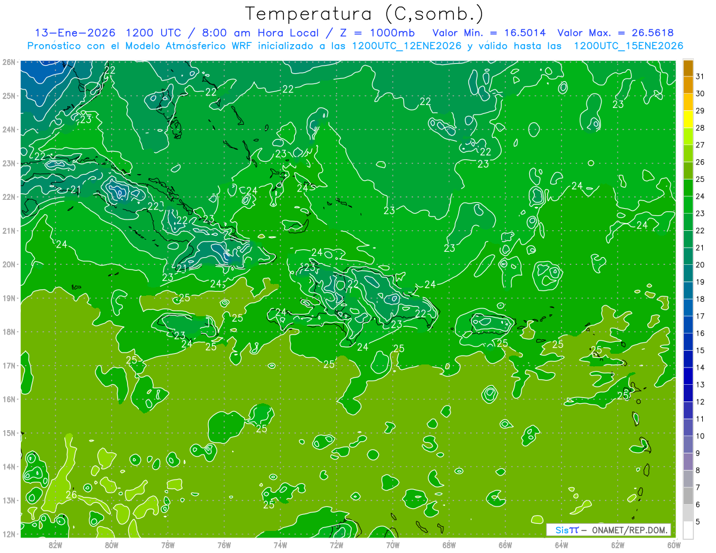Click the legend label '10' on the colorbar
716x553 pixels.
click(700, 436)
